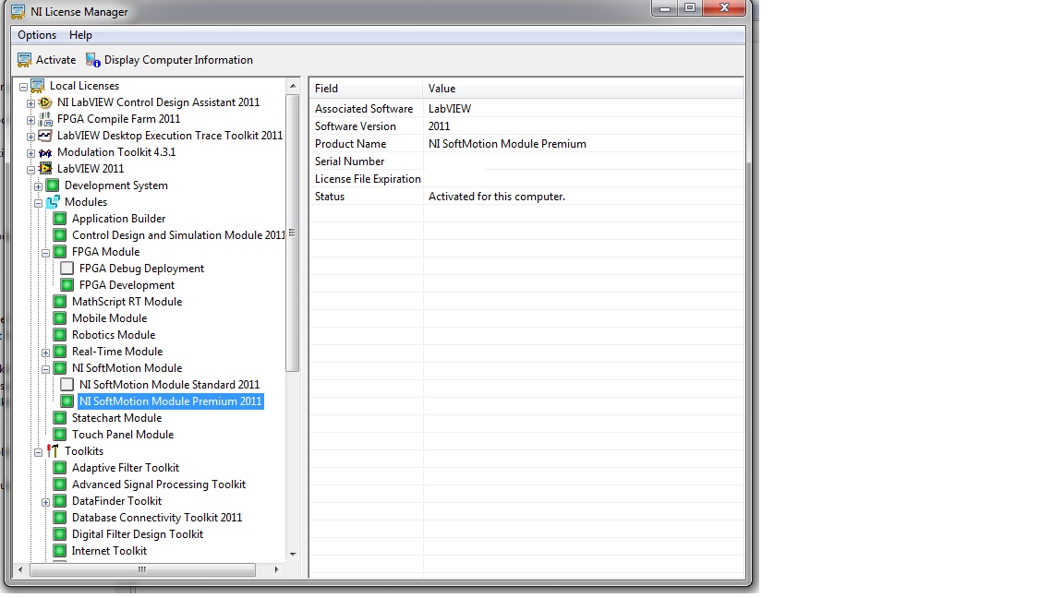Click green icon beside Control Design and Simulation Module

pos(60,235)
